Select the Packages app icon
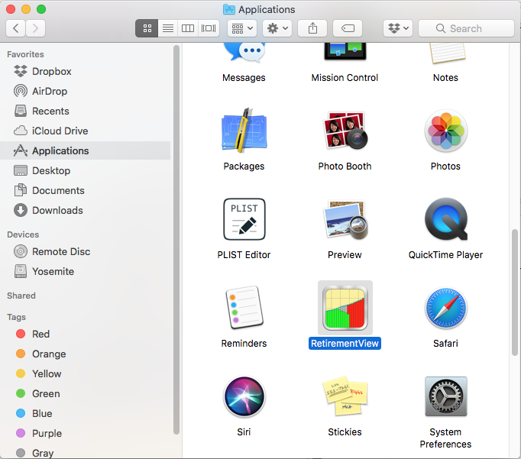Screen dimensions: 521x459 (244, 131)
